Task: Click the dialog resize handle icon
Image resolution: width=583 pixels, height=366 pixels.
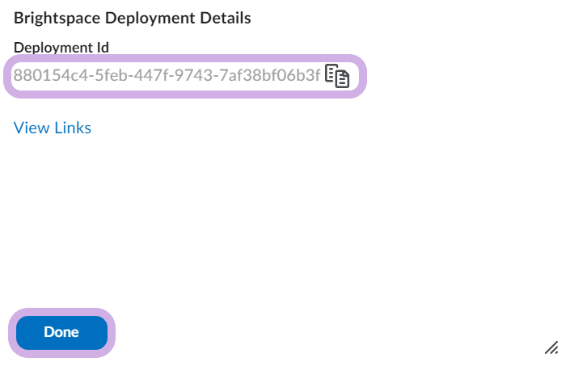Action: (551, 347)
